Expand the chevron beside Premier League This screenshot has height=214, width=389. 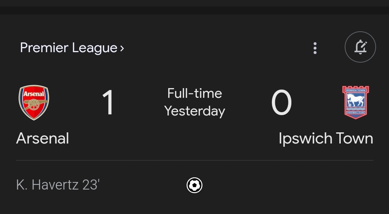(x=122, y=48)
